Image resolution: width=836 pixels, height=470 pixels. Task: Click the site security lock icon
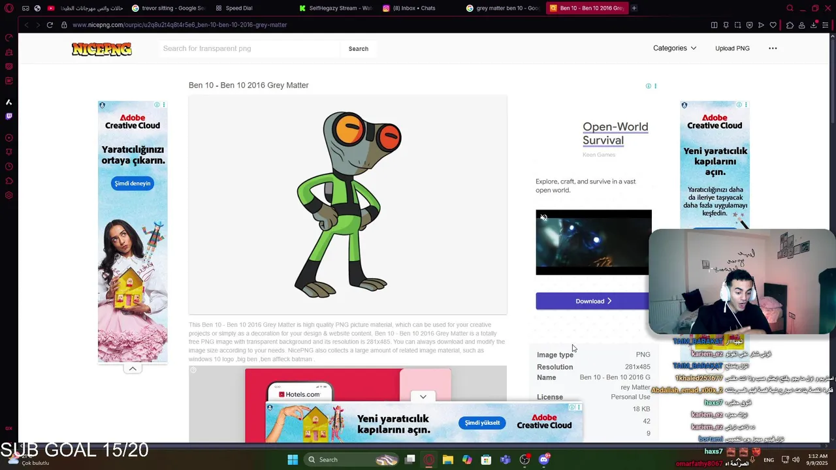tap(64, 25)
